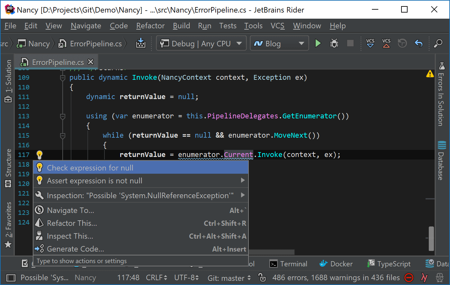
Task: Open the Debug | Any CPU configuration dropdown
Action: click(201, 43)
